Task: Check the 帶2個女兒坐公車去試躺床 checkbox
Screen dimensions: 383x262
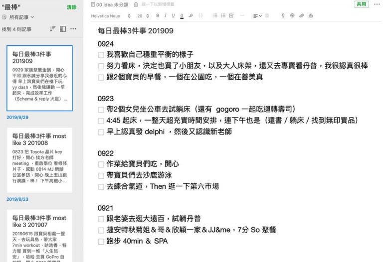Action: pyautogui.click(x=101, y=110)
